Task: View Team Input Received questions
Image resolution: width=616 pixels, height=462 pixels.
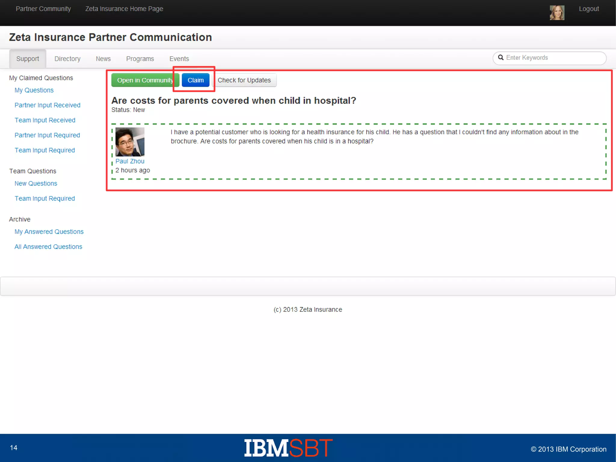Action: point(45,120)
